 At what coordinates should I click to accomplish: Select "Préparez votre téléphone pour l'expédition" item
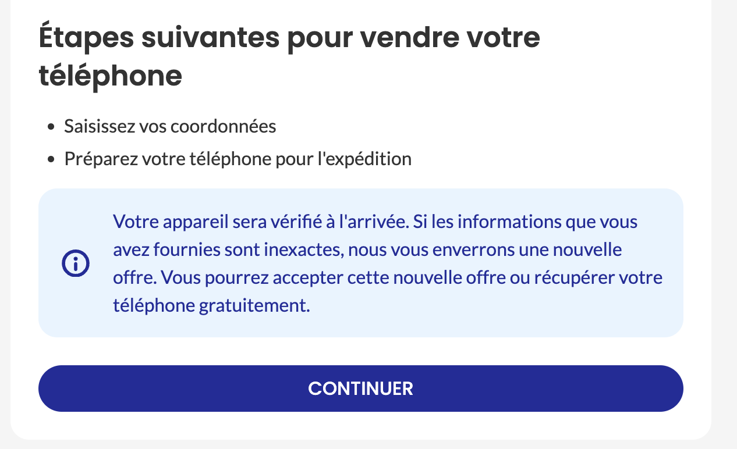point(238,159)
